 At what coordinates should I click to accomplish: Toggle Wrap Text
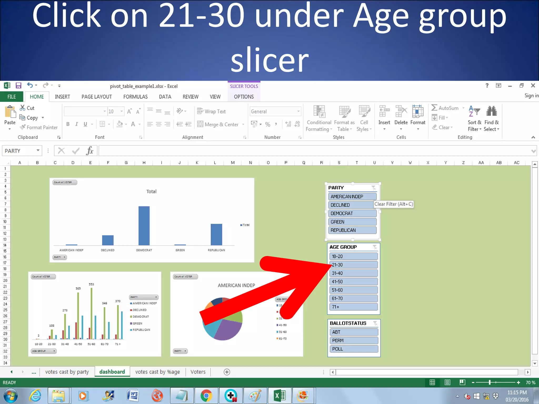click(211, 111)
